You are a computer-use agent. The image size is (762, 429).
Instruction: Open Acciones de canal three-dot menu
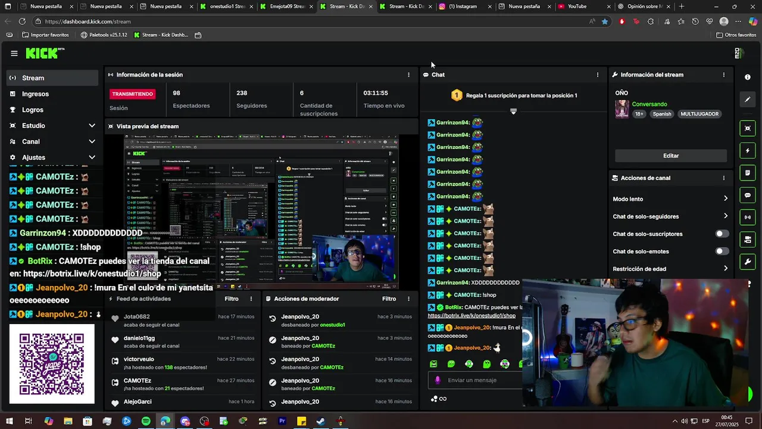(724, 178)
